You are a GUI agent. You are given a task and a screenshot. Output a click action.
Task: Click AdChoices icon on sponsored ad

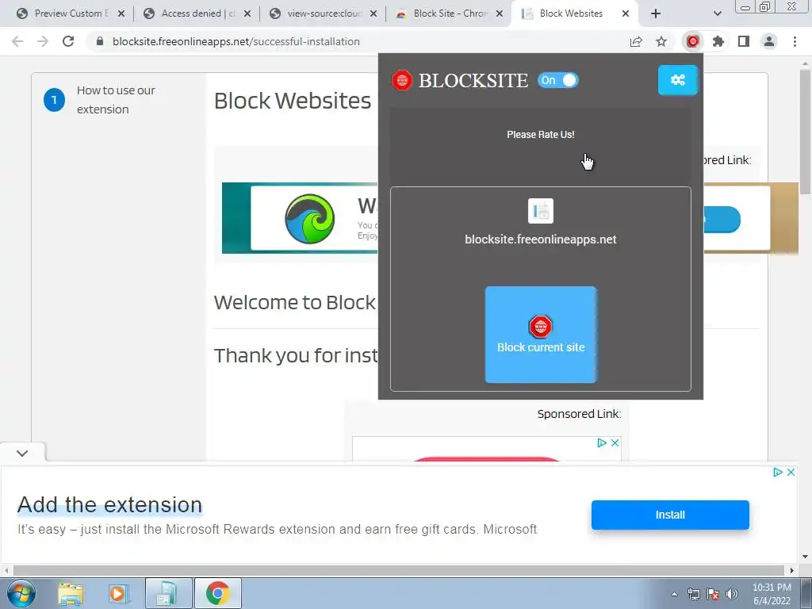[602, 442]
